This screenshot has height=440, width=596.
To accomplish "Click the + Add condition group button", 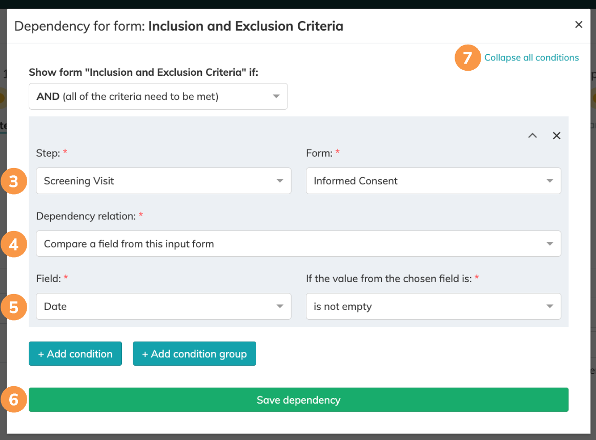I will click(x=194, y=354).
